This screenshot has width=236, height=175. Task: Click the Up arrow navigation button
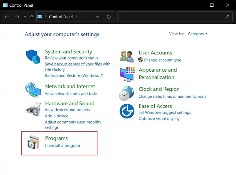click(32, 17)
